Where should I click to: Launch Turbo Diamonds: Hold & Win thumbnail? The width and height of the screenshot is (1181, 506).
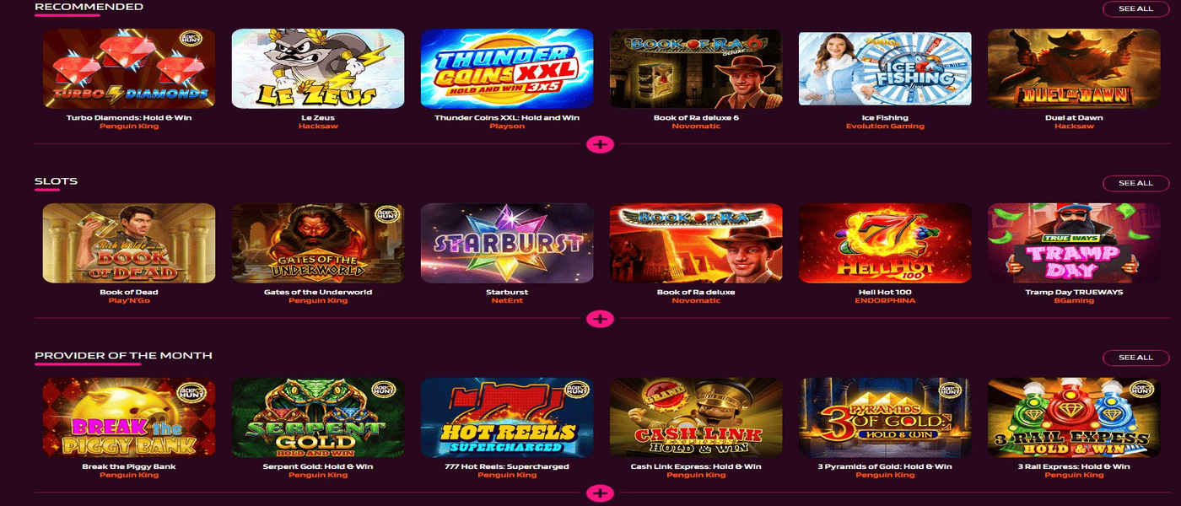(x=129, y=68)
